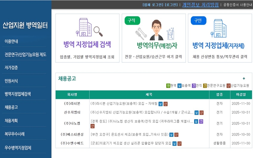Select 복무우수사례 in sidebar
The image size is (253, 158).
pos(15,134)
